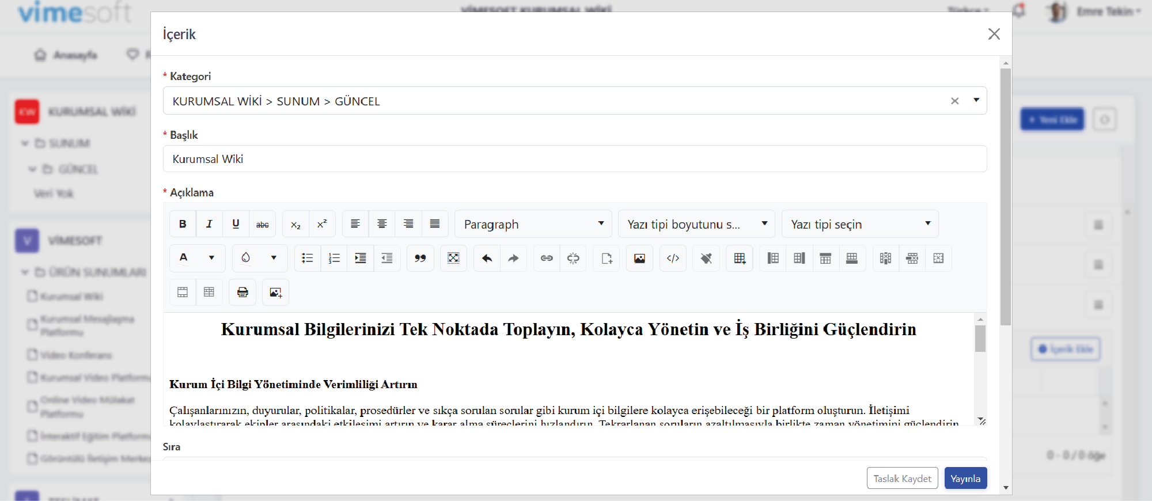
Task: Click 'Yeni Ekle' in the background page
Action: pyautogui.click(x=1052, y=119)
